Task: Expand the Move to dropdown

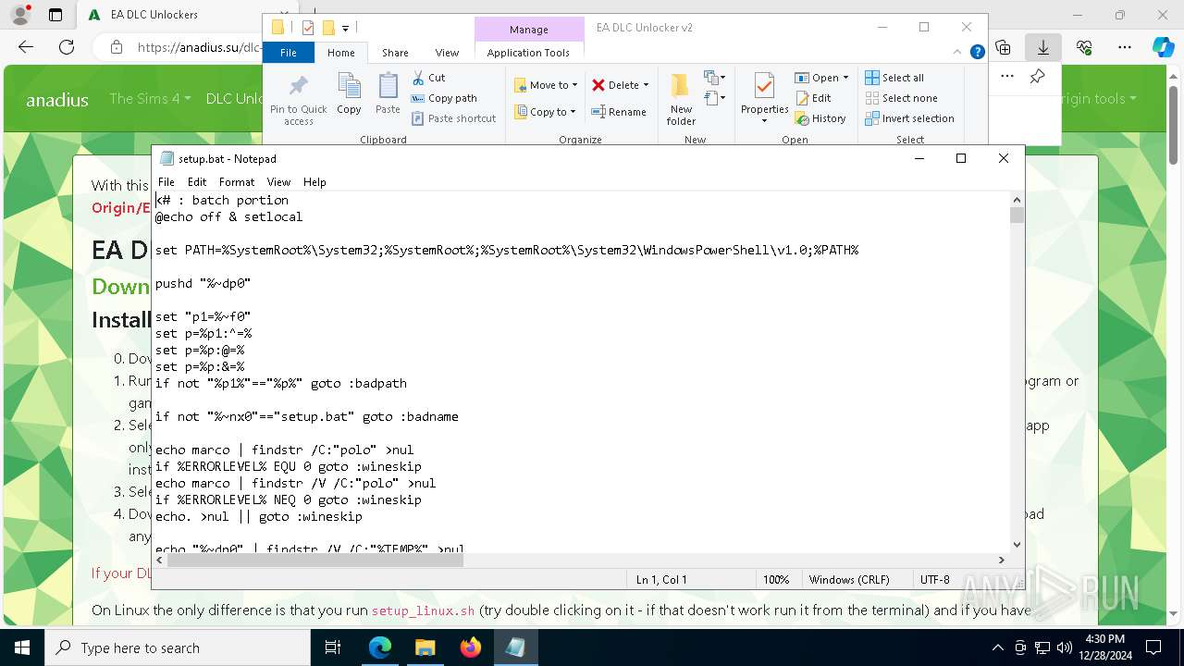Action: click(574, 85)
